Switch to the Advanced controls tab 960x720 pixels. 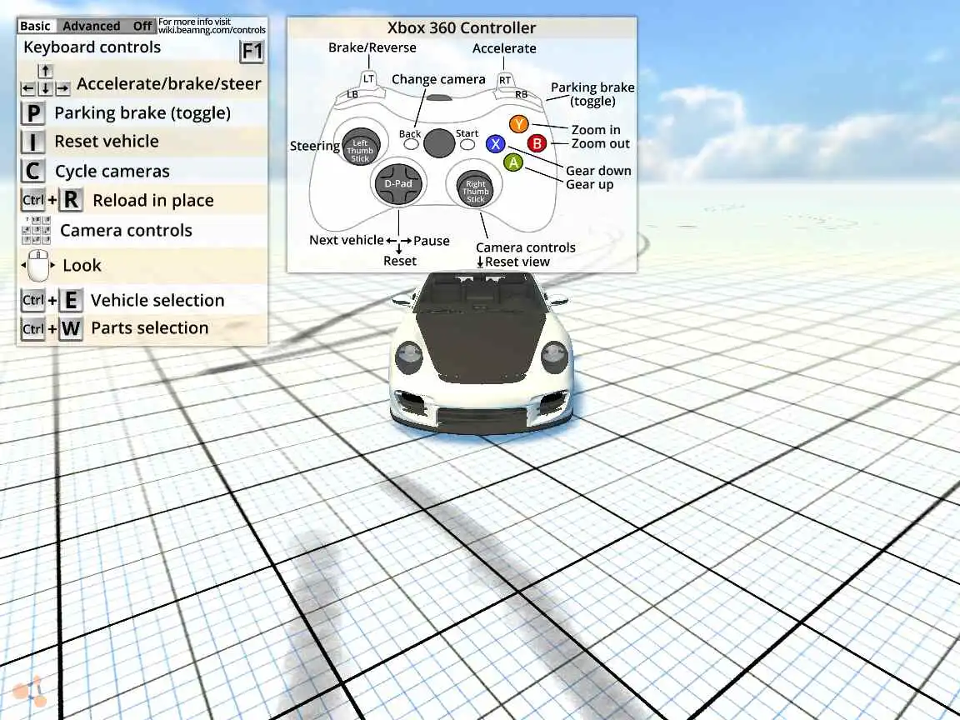(x=91, y=26)
